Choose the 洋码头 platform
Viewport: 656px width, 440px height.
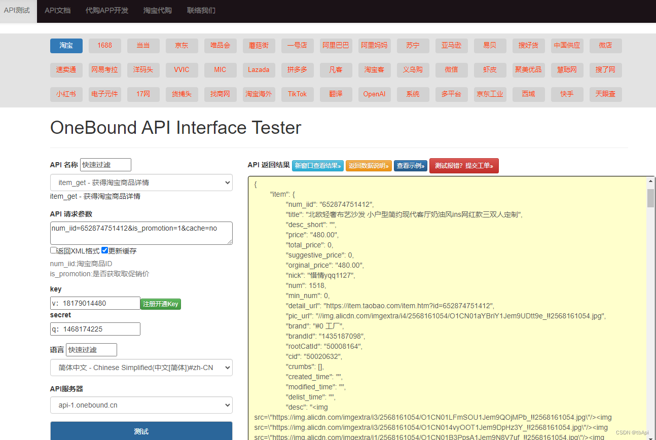click(143, 70)
